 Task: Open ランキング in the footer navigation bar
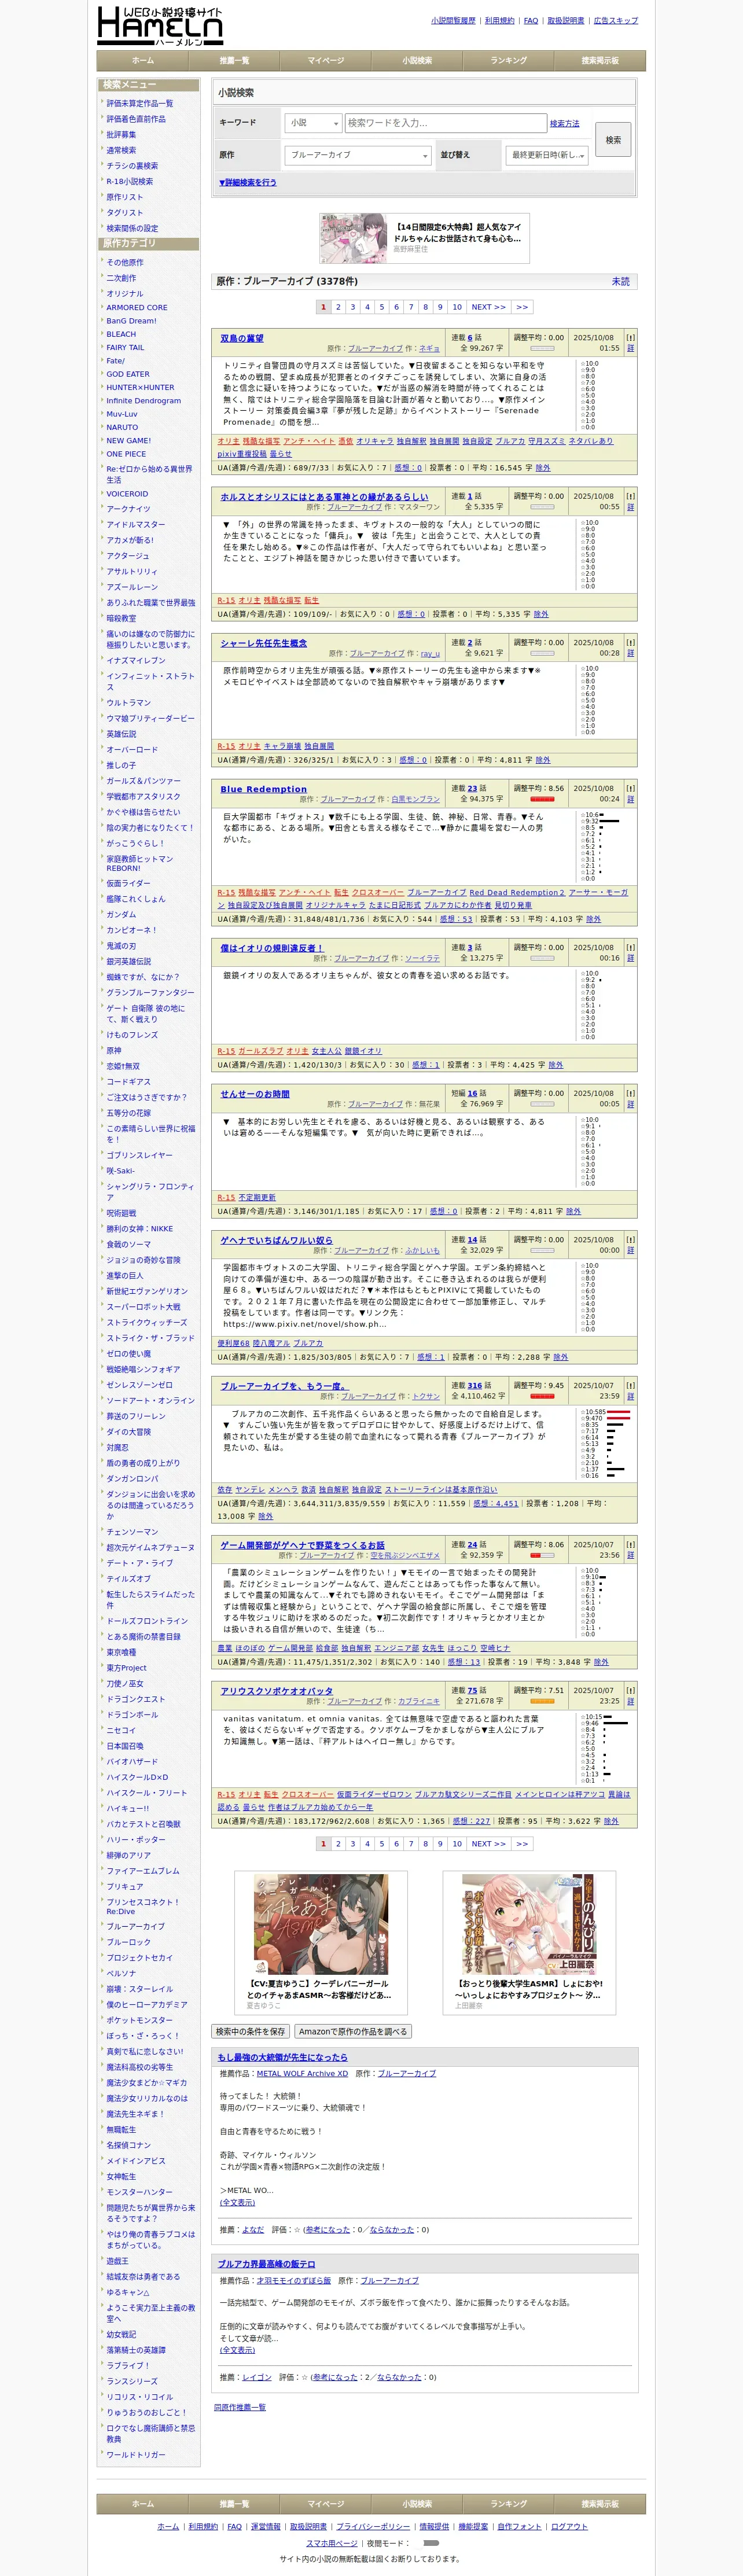pos(508,2504)
